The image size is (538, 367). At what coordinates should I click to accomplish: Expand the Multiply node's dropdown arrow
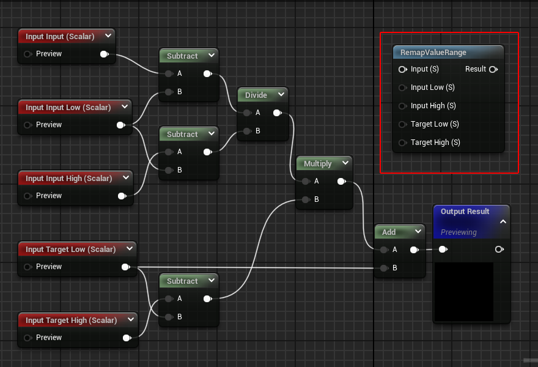point(345,163)
